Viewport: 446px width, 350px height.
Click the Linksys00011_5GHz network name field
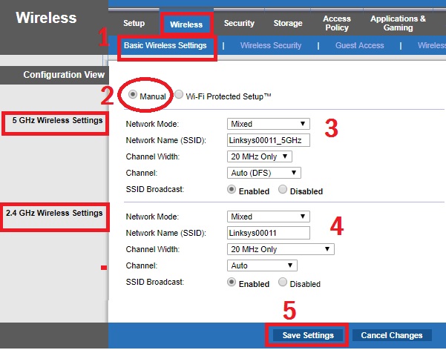point(268,140)
